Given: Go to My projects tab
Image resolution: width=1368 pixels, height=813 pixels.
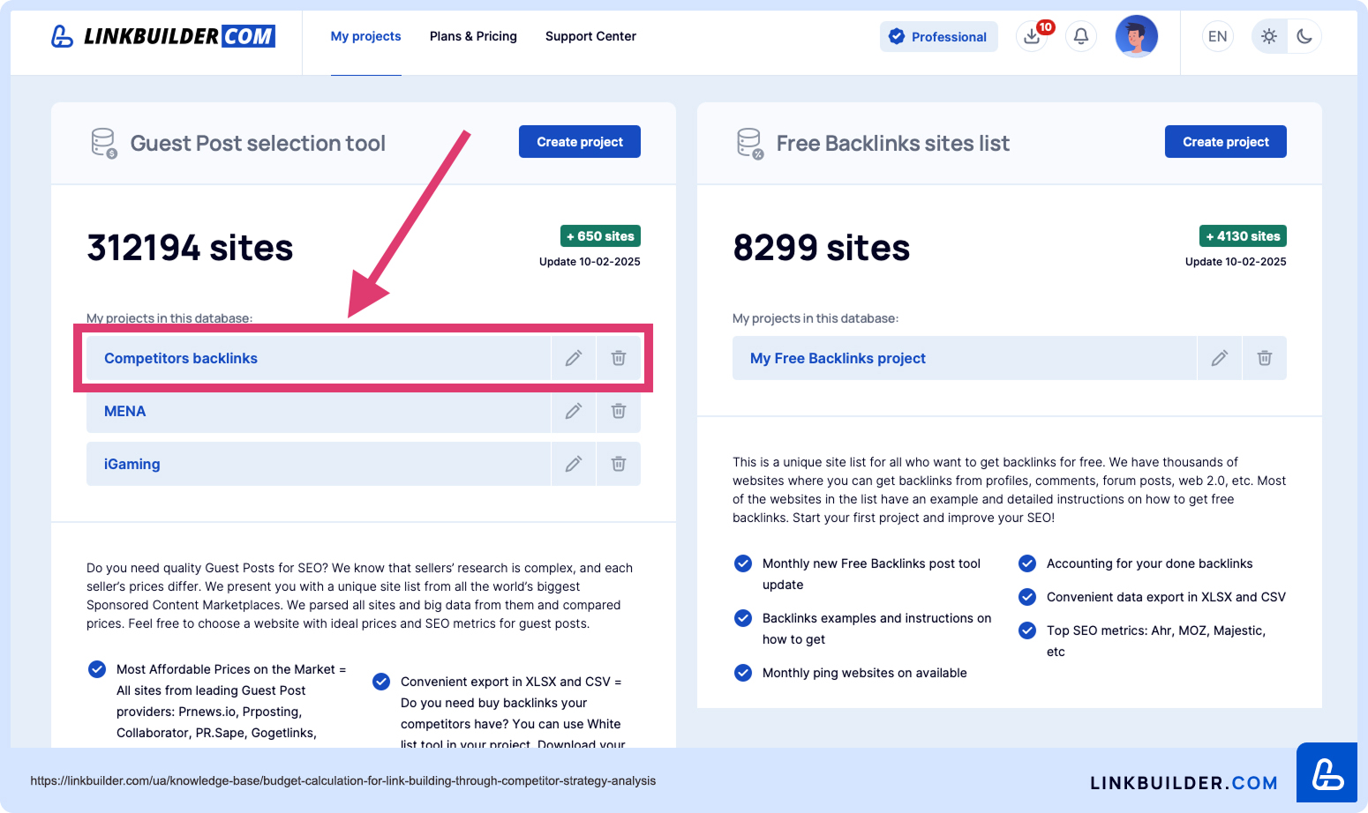Looking at the screenshot, I should (x=365, y=37).
